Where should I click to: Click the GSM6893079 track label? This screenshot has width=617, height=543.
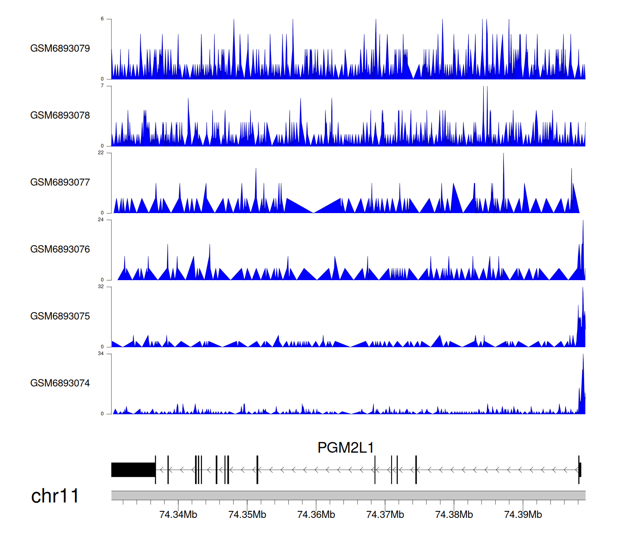pos(60,49)
